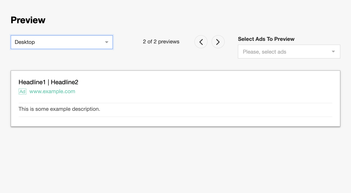Click the caret in the ads selector

333,52
